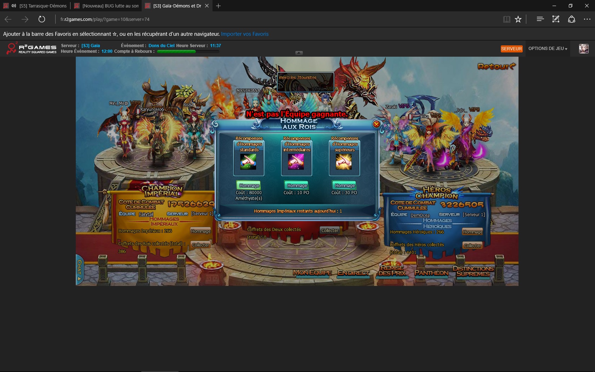The width and height of the screenshot is (595, 372).
Task: Expand the OPTIONS DE JEU dropdown
Action: [548, 49]
